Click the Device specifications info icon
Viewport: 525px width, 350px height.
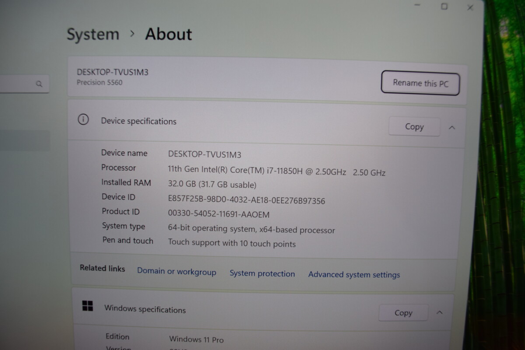pyautogui.click(x=83, y=119)
